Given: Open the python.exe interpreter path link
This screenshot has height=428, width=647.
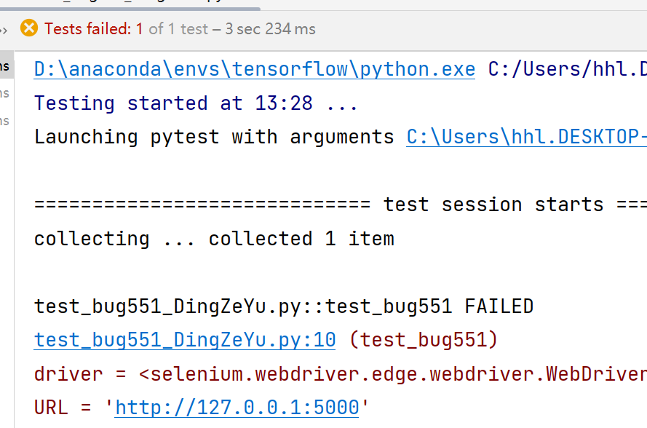Looking at the screenshot, I should (254, 70).
